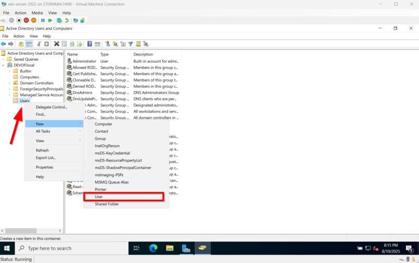Expand the ForeignSecurityPrincipals tree arrow
Viewport: 419px width, 263px height.
click(9, 89)
